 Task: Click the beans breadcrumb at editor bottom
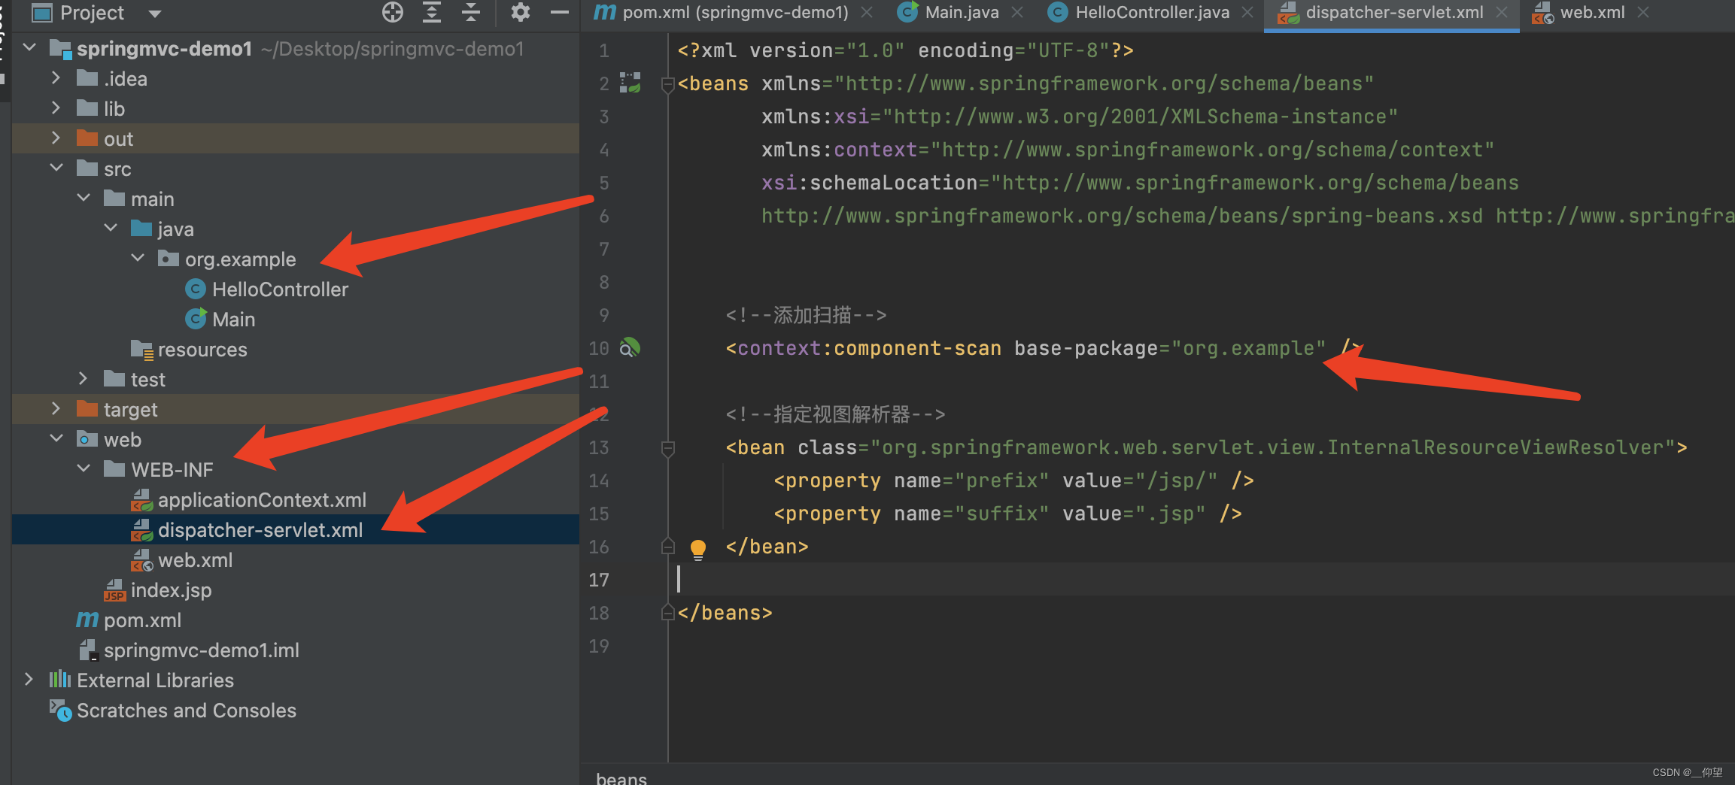pyautogui.click(x=621, y=777)
